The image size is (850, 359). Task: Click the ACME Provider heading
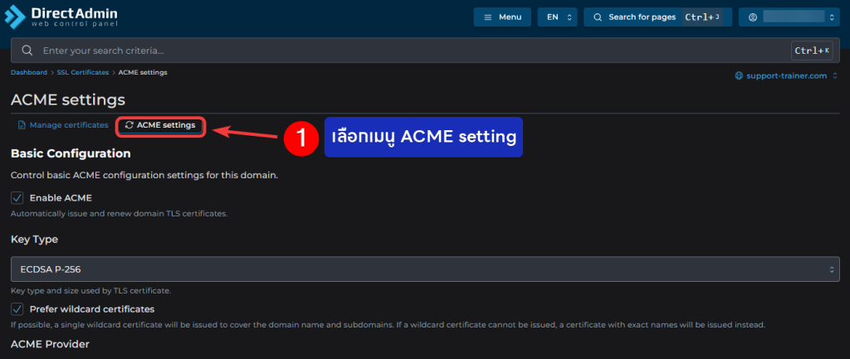click(x=50, y=344)
